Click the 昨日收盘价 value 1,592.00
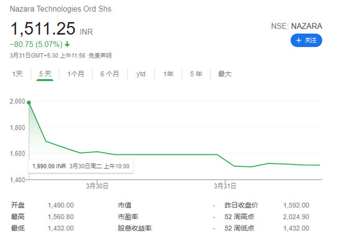 296,205
